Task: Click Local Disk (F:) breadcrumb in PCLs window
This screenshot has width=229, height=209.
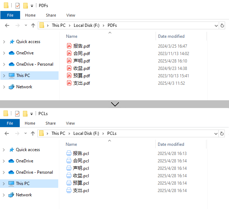Action: pos(86,133)
